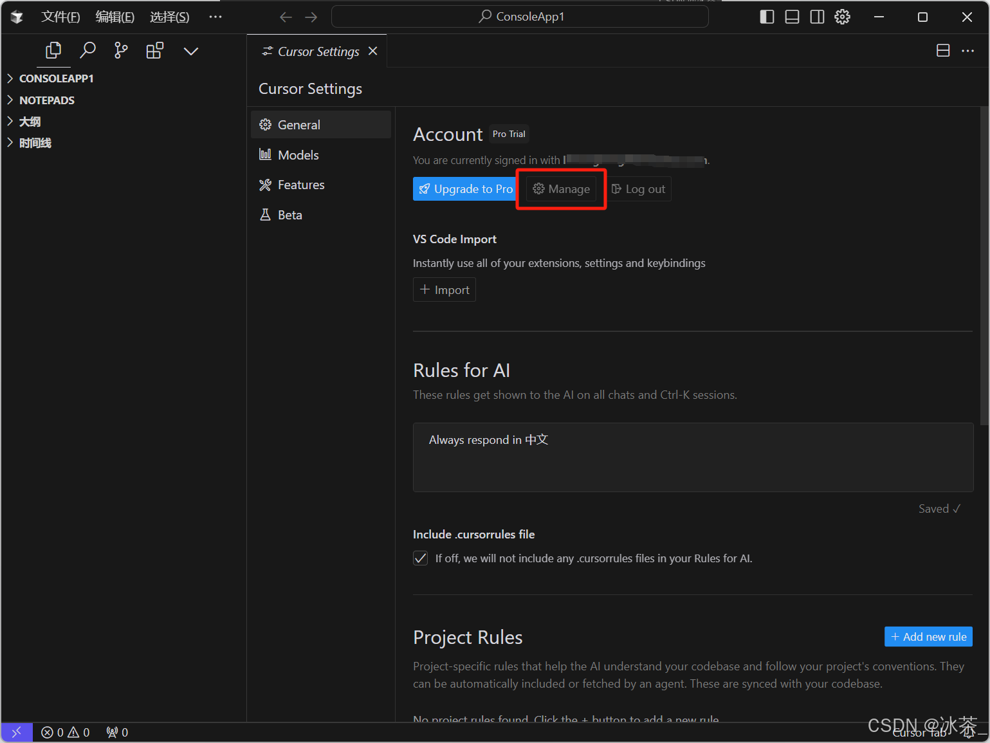The image size is (990, 743).
Task: Click the Rules for AI text area
Action: [x=693, y=457]
